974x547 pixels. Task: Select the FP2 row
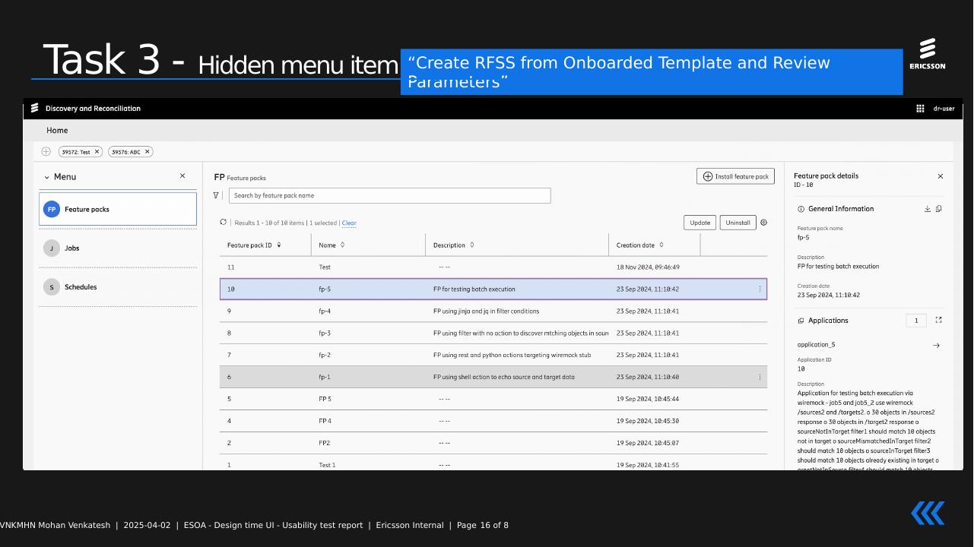(493, 443)
